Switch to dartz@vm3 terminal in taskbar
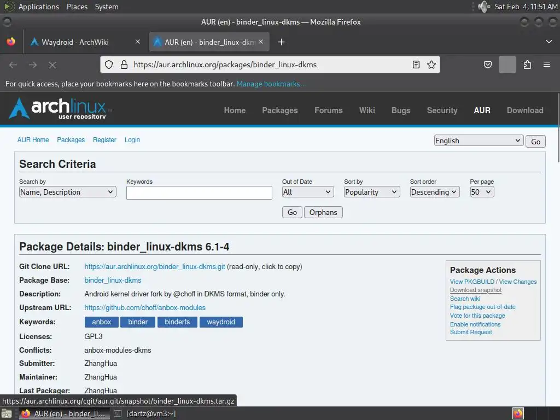 [145, 413]
